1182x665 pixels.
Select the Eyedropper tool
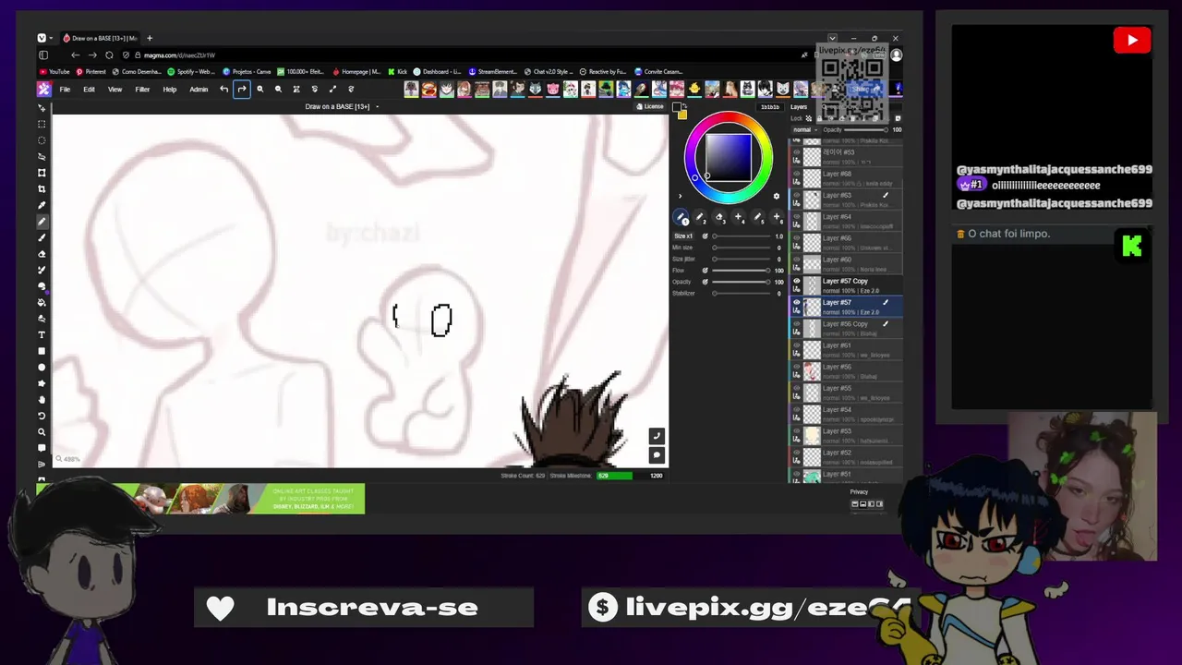pyautogui.click(x=42, y=205)
